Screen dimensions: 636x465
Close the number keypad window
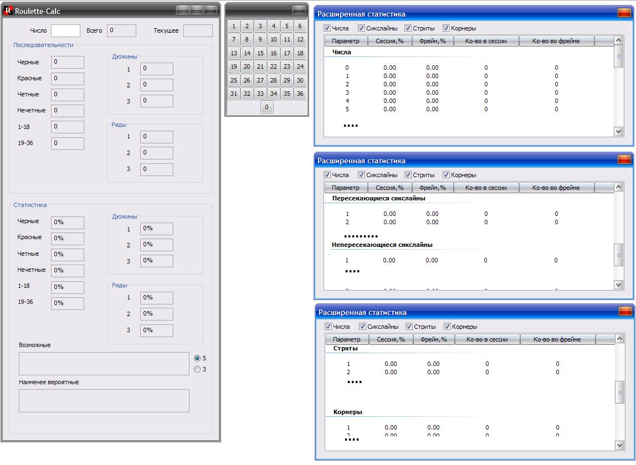299,10
